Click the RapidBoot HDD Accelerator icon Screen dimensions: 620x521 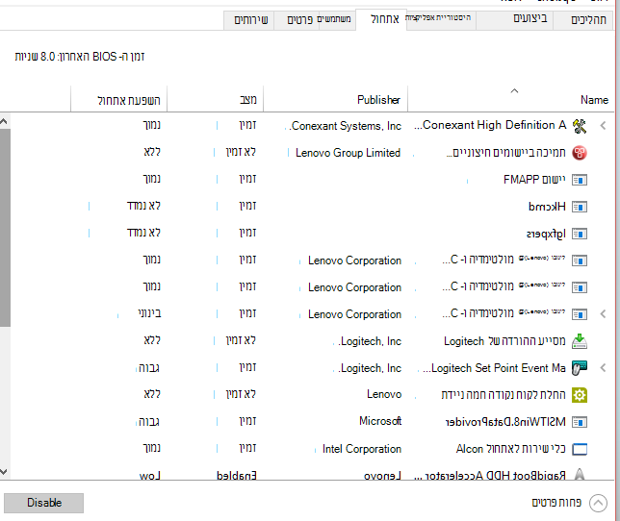click(580, 474)
